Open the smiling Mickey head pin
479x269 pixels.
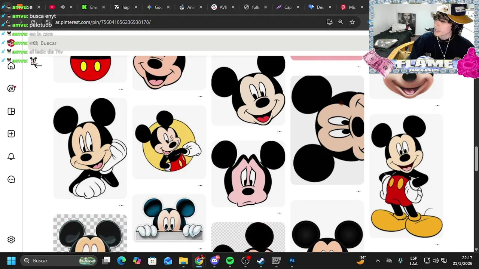tap(248, 90)
